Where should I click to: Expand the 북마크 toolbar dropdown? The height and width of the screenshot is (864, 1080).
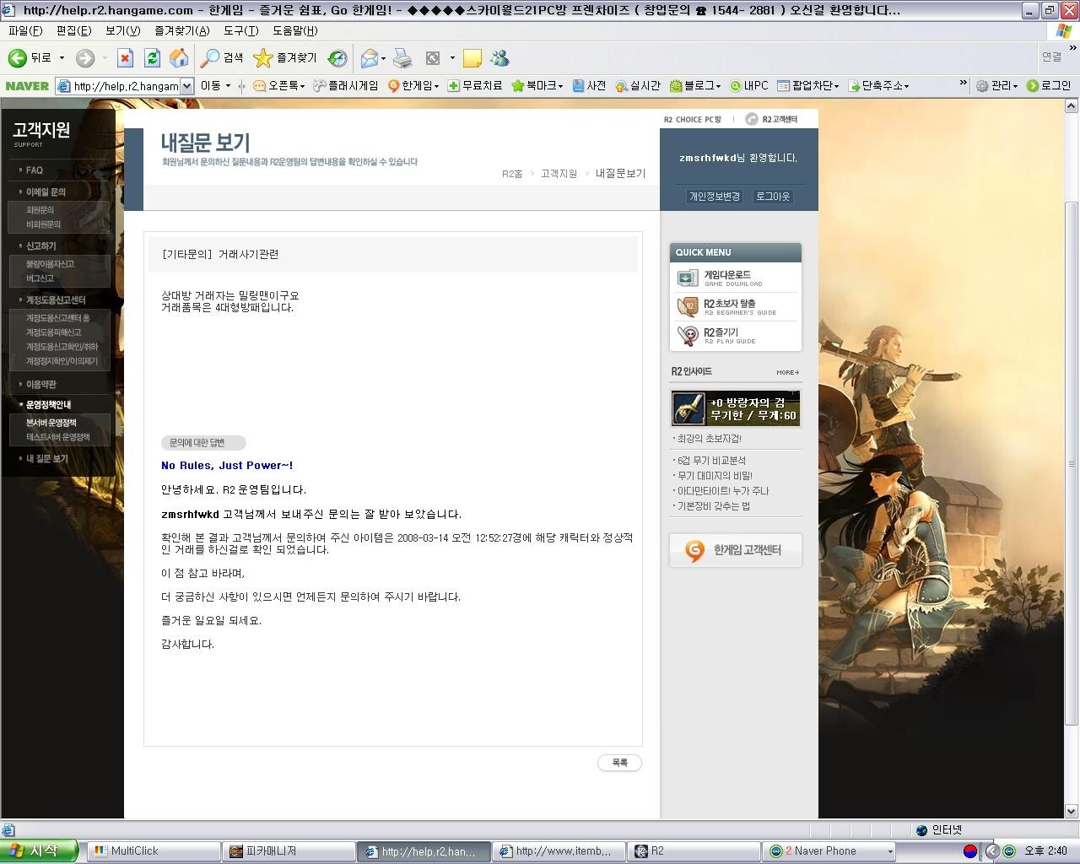[560, 86]
